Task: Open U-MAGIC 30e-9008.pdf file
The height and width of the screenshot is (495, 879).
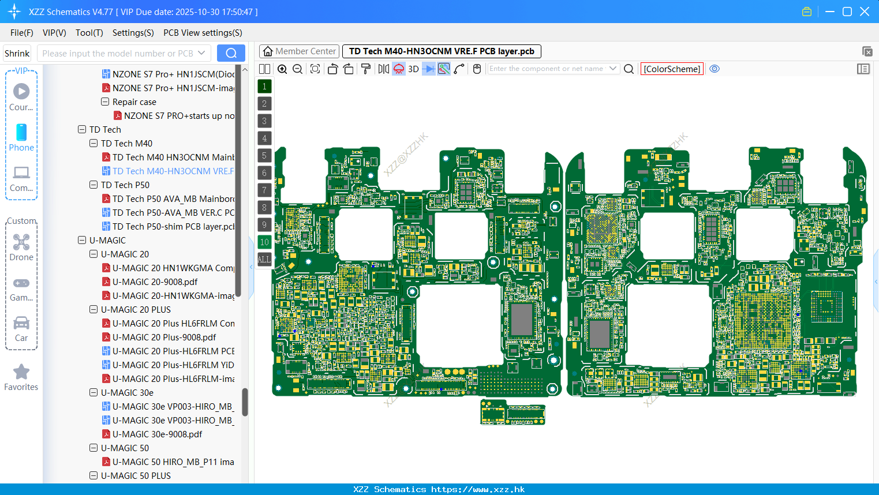Action: [x=152, y=434]
